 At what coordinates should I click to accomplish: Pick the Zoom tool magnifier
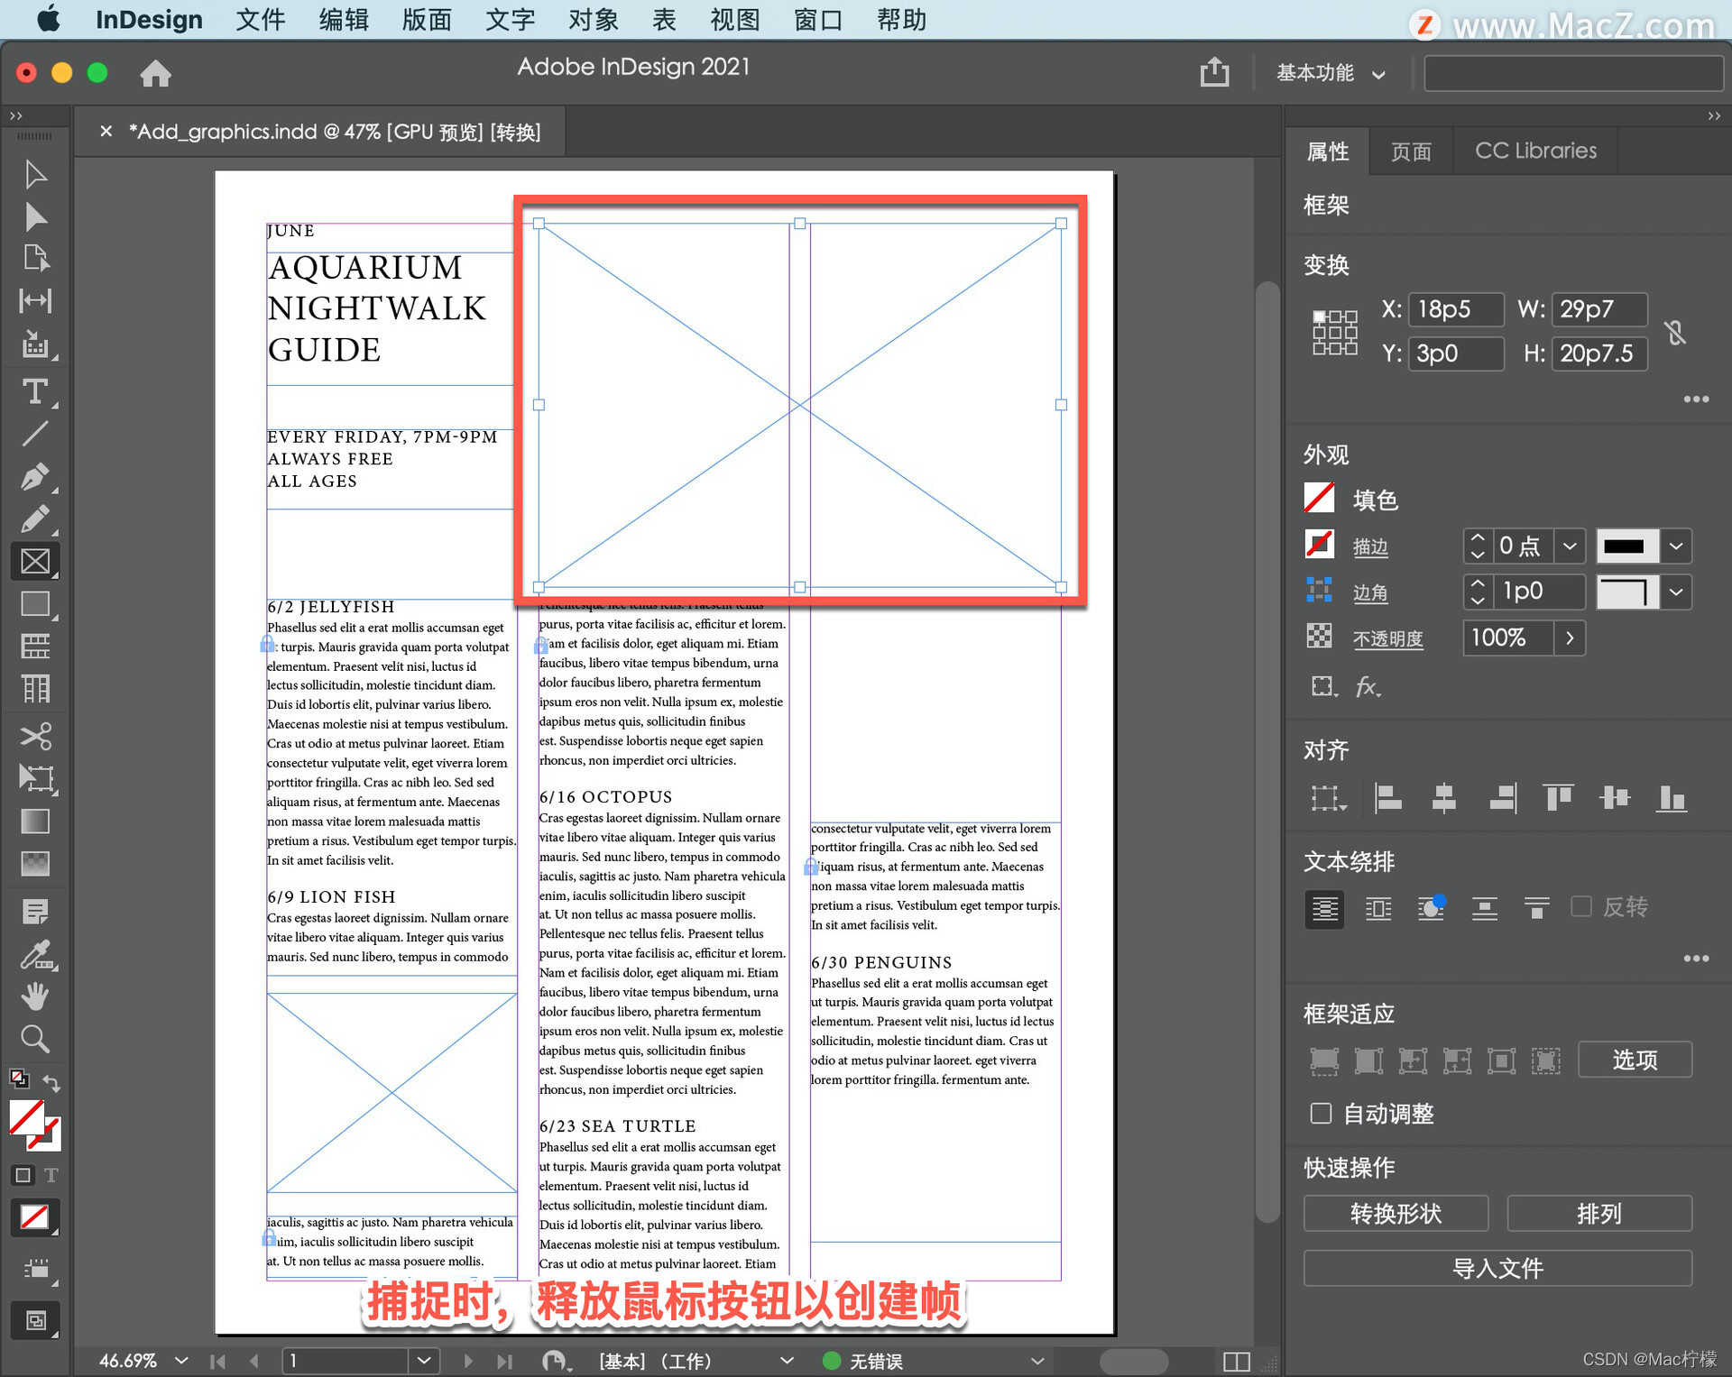(x=34, y=1039)
